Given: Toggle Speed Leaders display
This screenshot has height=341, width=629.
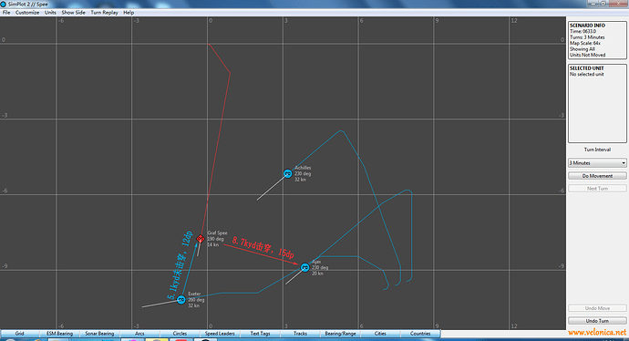Looking at the screenshot, I should coord(220,334).
